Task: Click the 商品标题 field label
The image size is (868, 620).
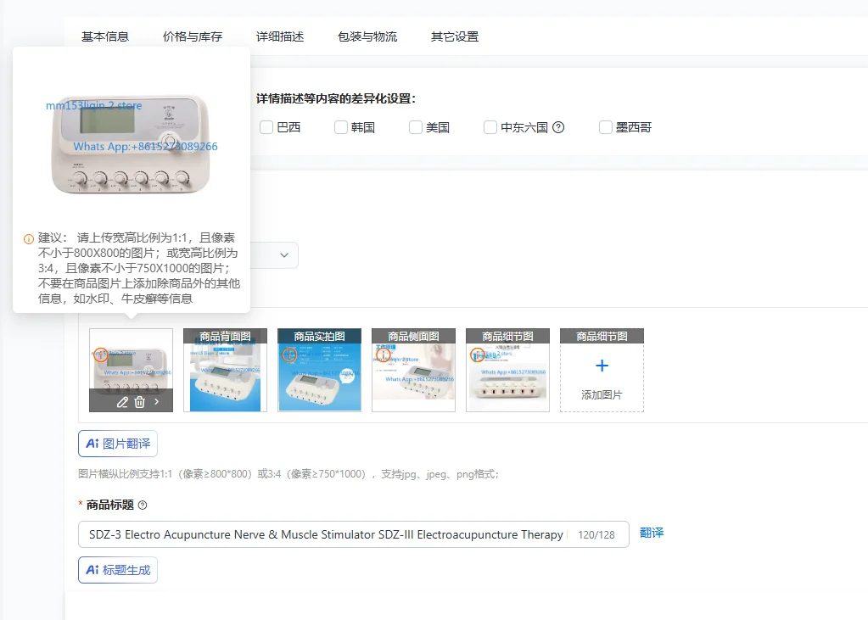Action: click(110, 505)
